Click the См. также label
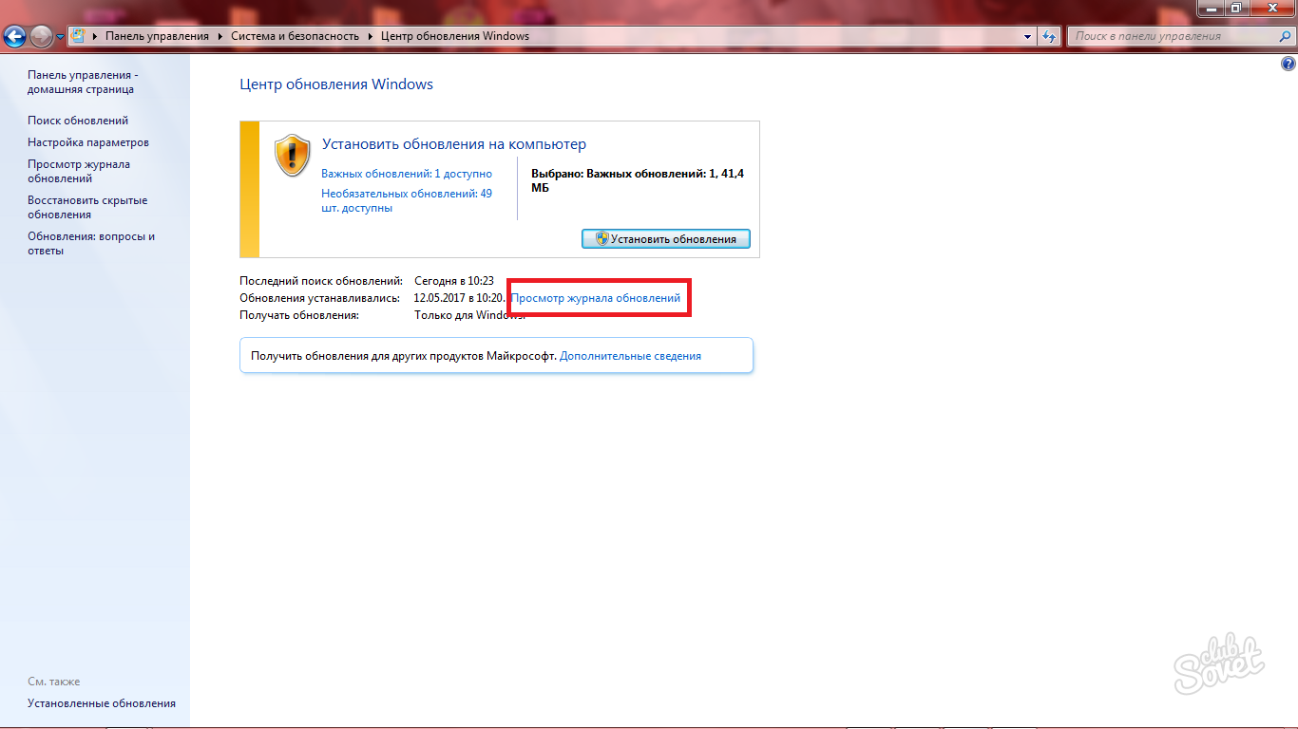The image size is (1298, 729). click(x=54, y=682)
